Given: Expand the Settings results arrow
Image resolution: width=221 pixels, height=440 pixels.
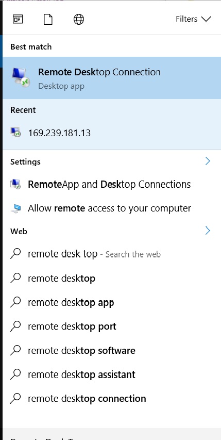Looking at the screenshot, I should [208, 161].
